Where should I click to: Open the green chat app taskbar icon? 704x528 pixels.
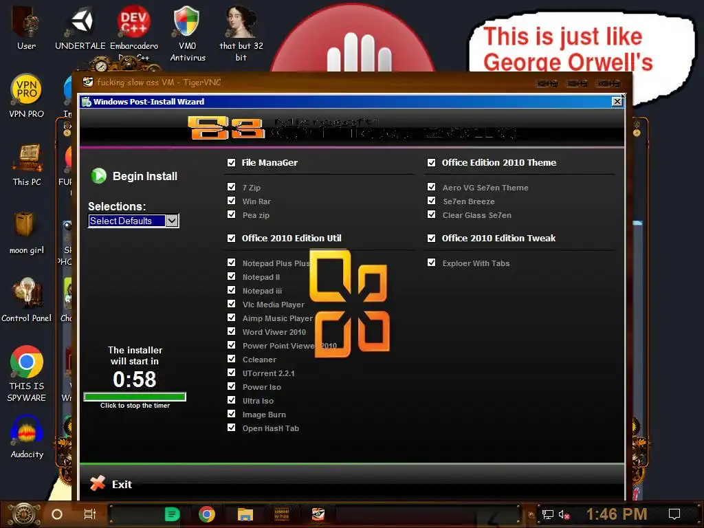click(x=172, y=514)
